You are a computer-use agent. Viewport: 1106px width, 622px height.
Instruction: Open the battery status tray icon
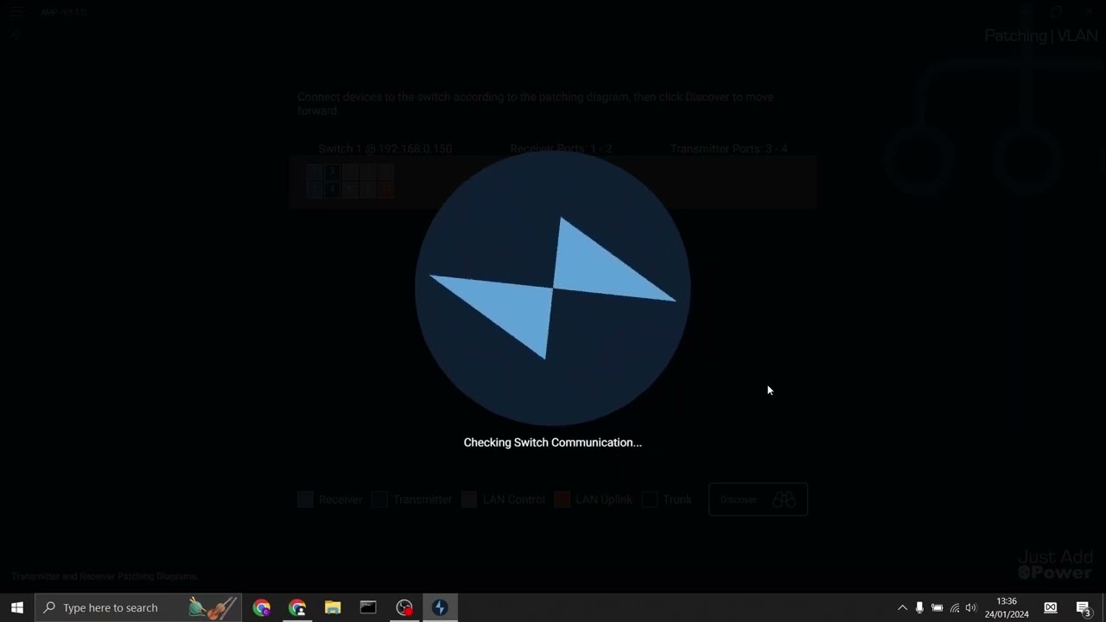pyautogui.click(x=937, y=607)
